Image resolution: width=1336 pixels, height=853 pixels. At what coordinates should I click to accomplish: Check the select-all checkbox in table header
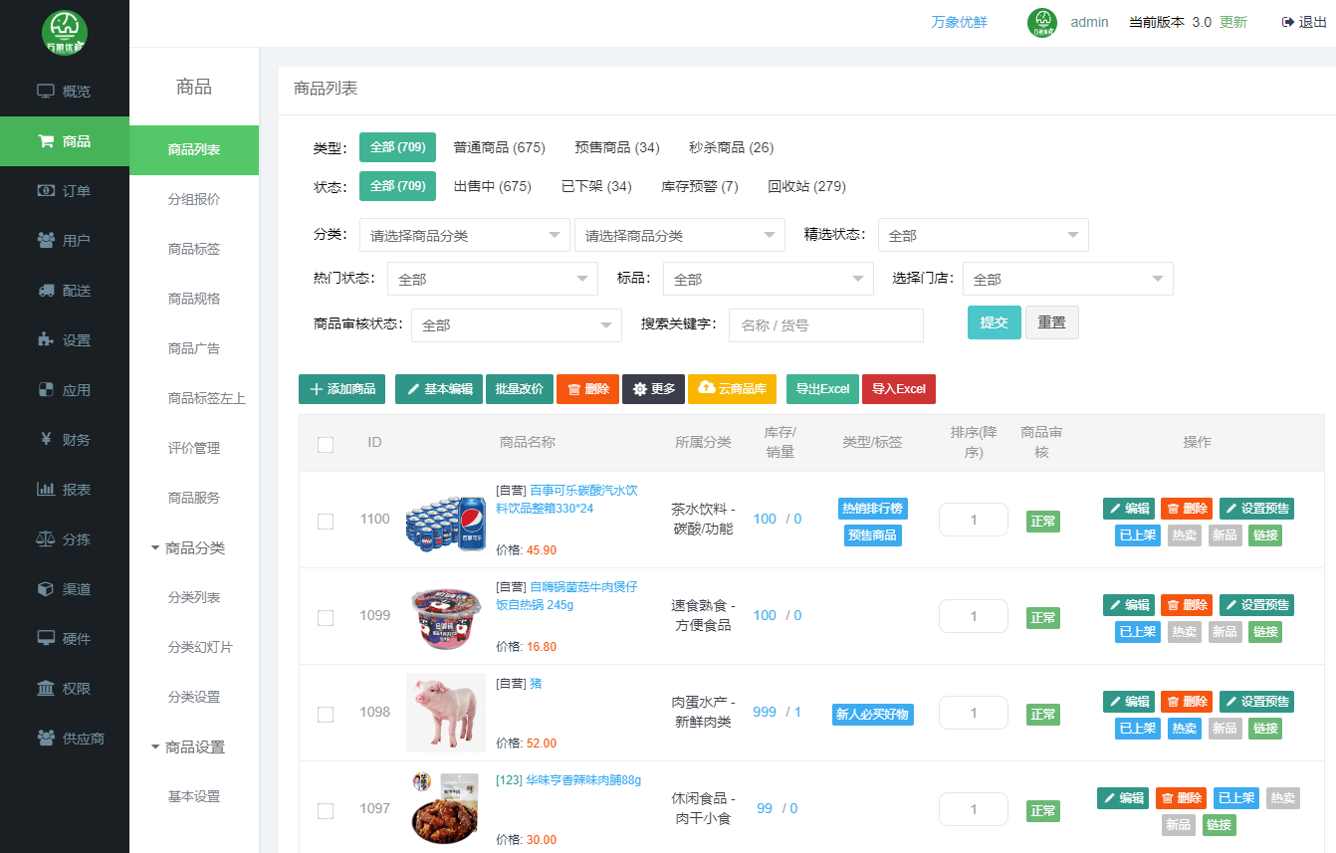[x=326, y=444]
